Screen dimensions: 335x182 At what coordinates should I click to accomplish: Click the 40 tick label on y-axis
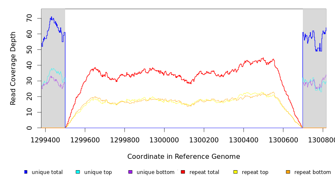pos(29,65)
